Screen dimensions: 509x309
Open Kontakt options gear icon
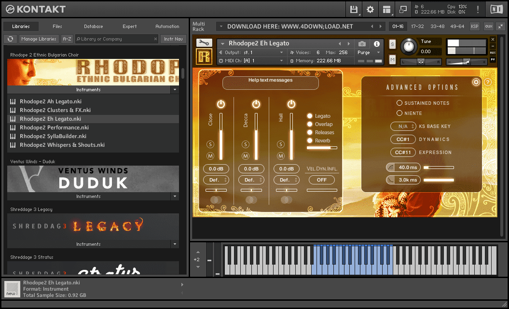pos(370,10)
